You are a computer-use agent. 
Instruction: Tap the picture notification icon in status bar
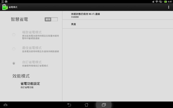6,2
